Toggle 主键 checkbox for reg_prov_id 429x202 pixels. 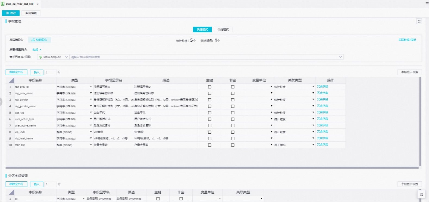coord(209,87)
